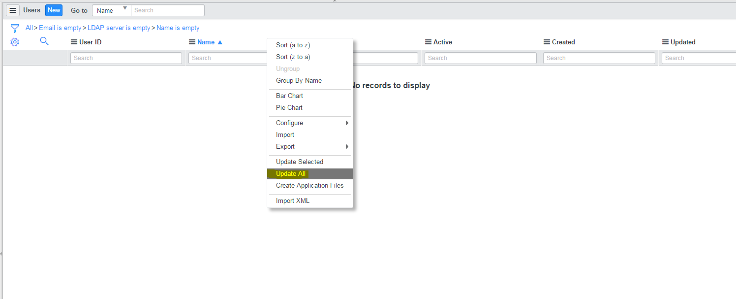Open the Updated column menu icon
The image size is (736, 299).
pos(666,42)
